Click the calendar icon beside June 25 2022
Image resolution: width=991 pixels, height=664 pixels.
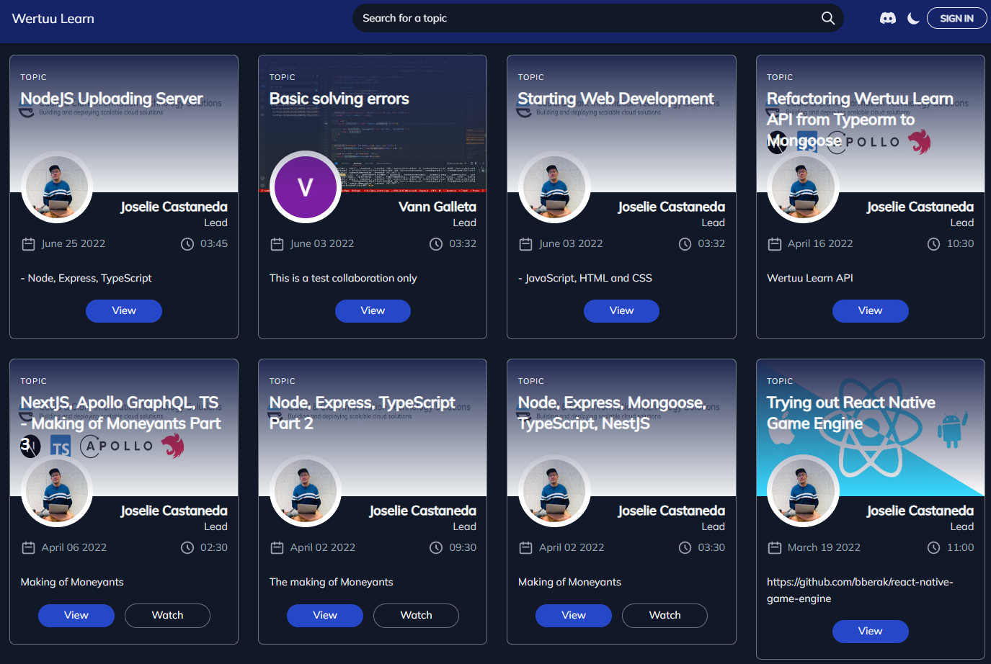click(28, 244)
